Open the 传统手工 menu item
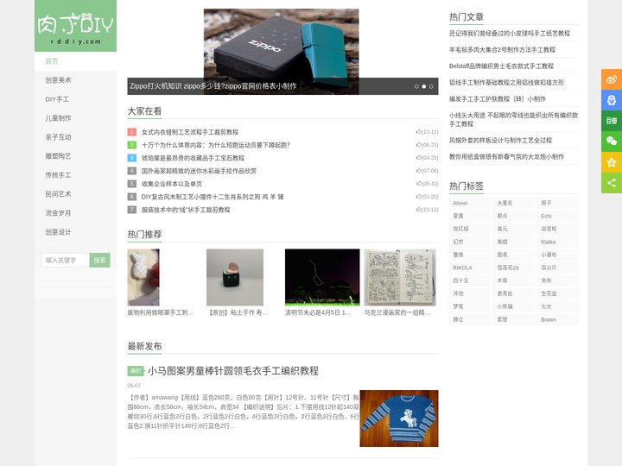The image size is (622, 466). pos(75,175)
